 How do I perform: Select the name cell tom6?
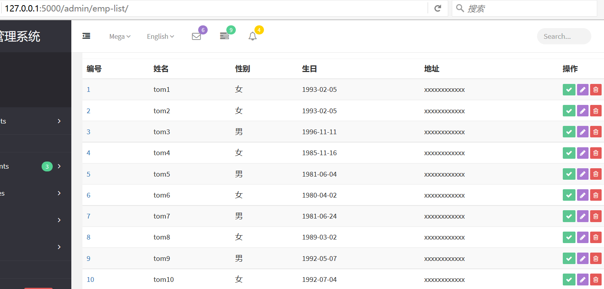click(x=162, y=195)
